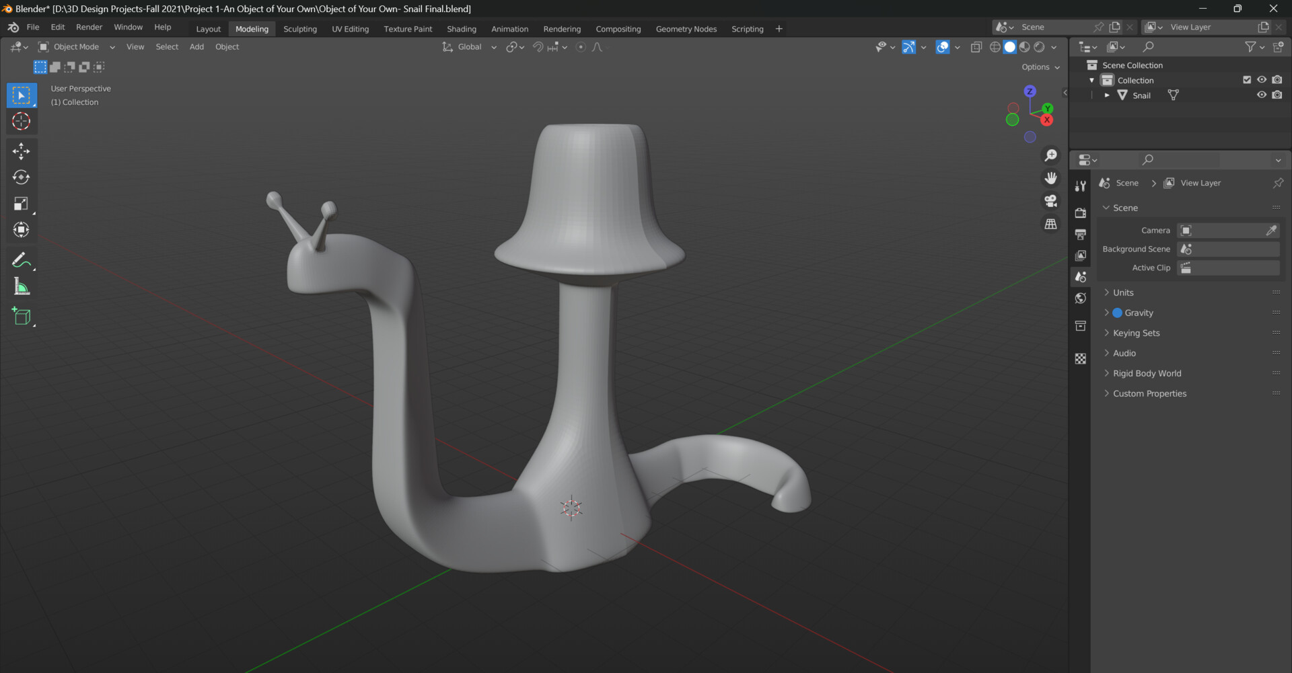Uncheck the Collection exclude checkbox

pyautogui.click(x=1247, y=80)
